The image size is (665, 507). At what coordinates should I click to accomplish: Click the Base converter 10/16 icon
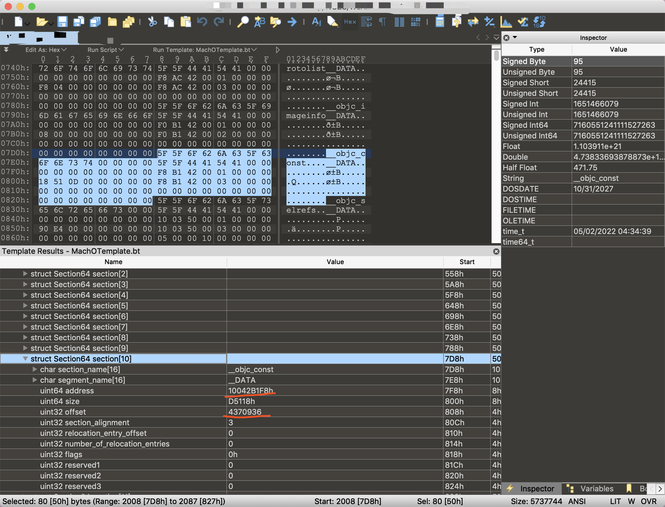pos(539,22)
